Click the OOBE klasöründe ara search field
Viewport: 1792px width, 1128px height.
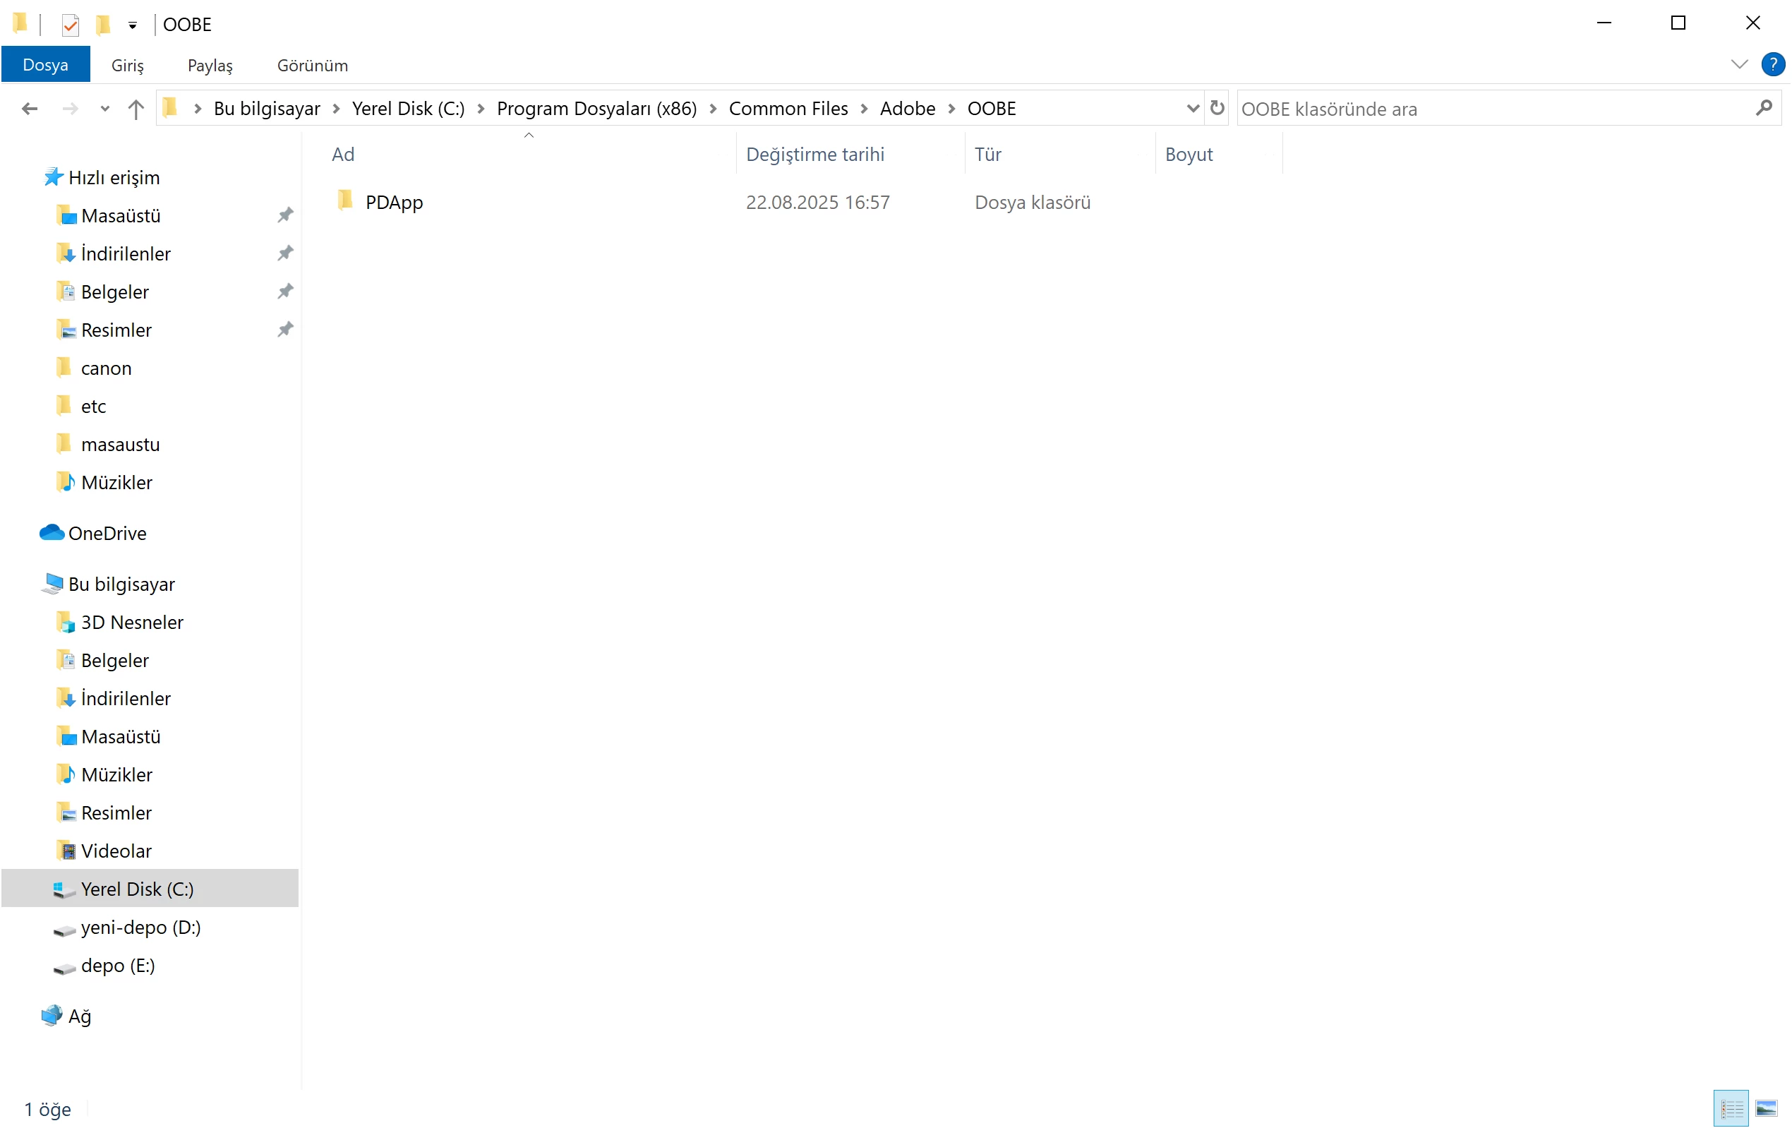[x=1489, y=109]
